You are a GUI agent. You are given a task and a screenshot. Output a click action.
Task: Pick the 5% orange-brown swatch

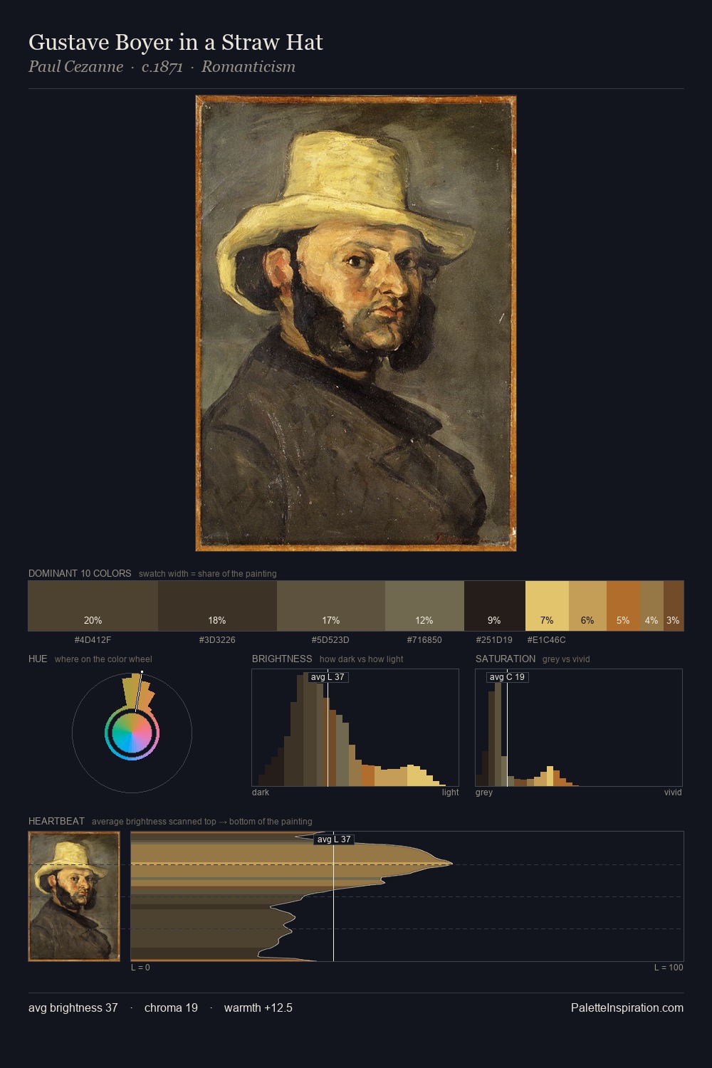623,606
